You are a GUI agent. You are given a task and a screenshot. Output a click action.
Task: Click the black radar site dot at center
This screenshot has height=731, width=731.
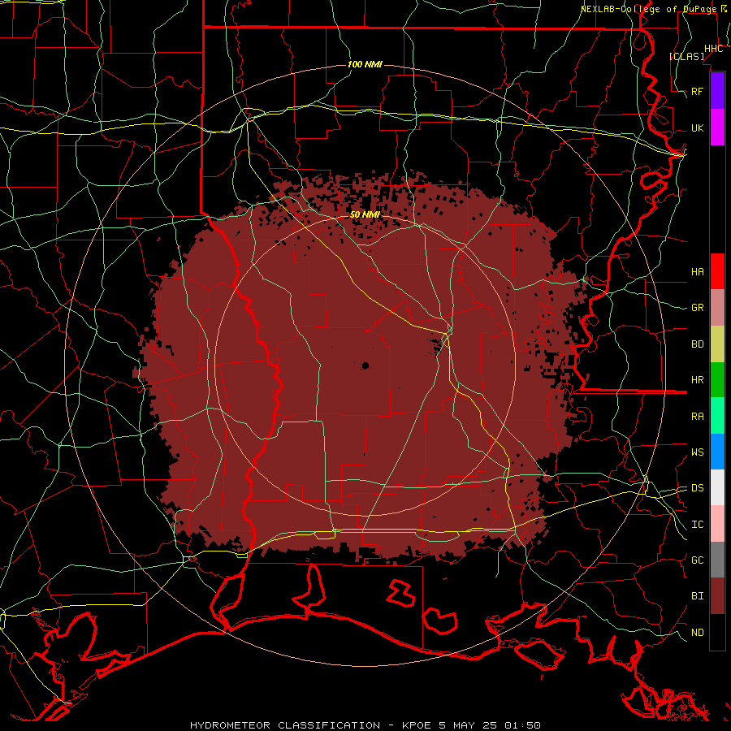click(365, 365)
